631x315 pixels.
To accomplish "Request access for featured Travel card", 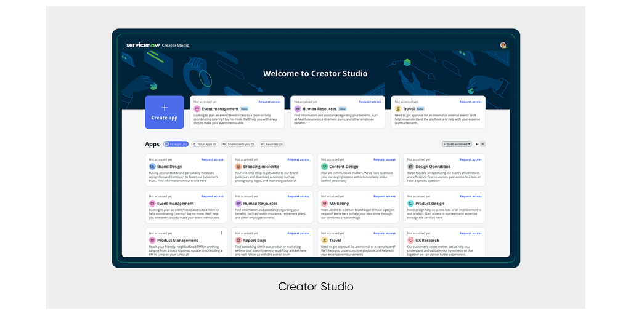I will (x=470, y=102).
